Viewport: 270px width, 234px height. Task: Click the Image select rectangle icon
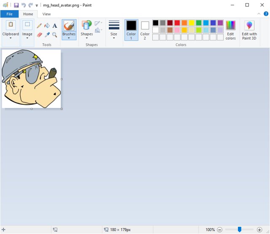coord(27,25)
